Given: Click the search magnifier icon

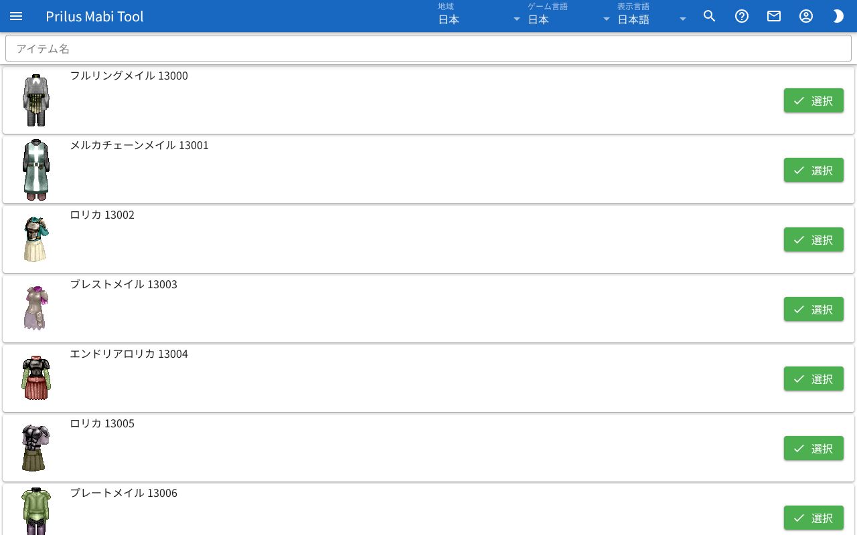Looking at the screenshot, I should [710, 16].
